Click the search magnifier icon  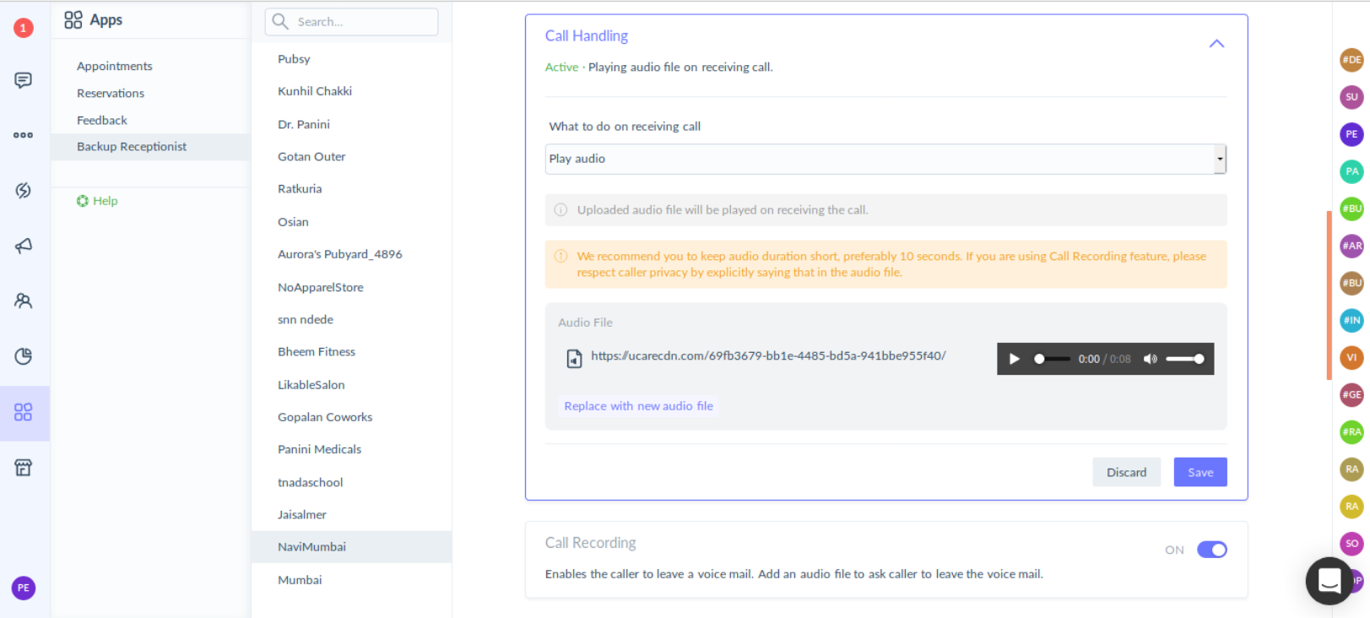(280, 21)
